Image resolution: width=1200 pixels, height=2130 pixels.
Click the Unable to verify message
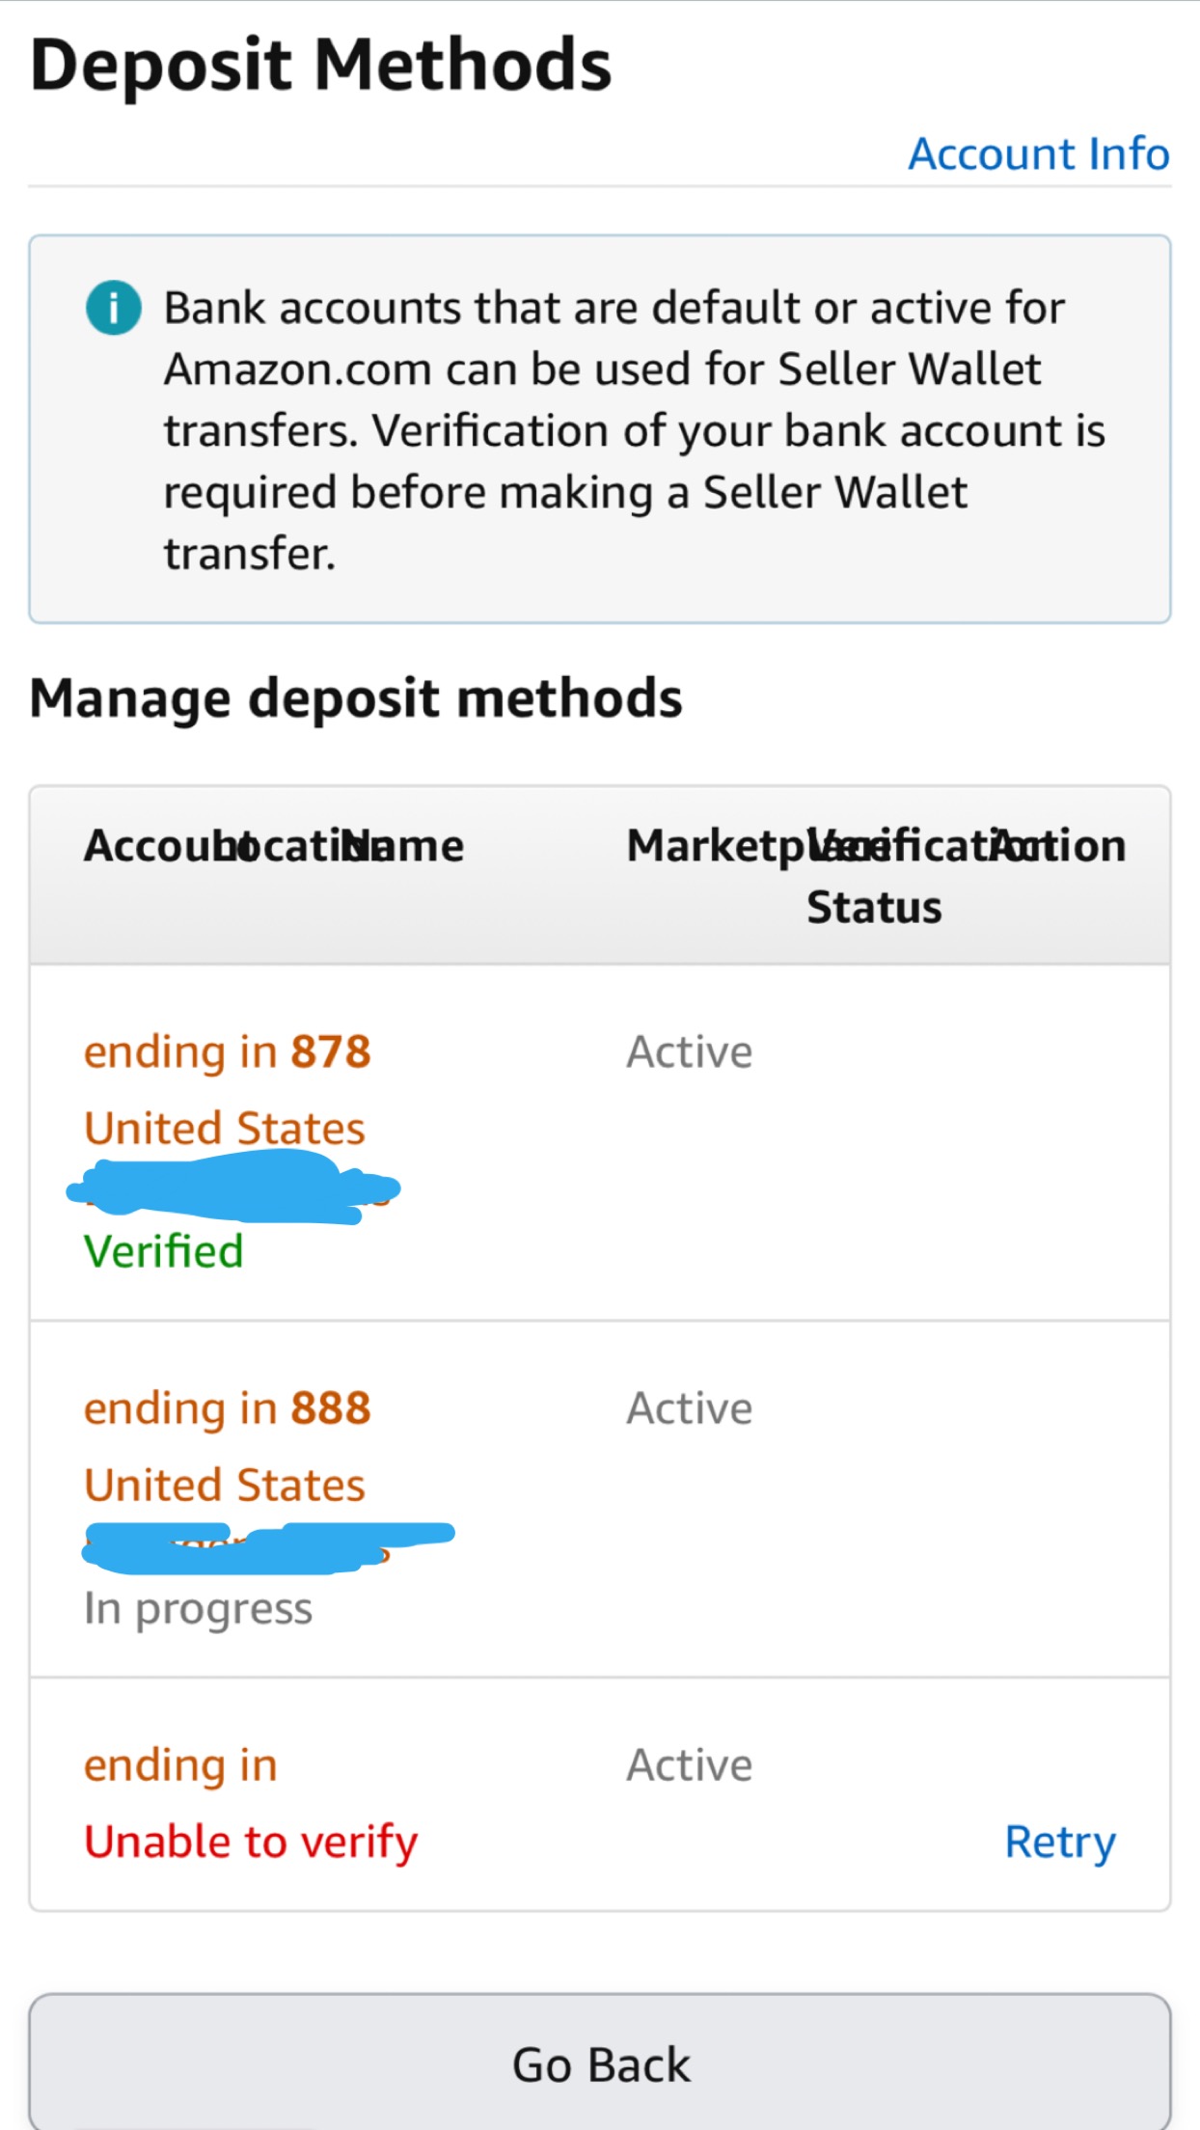[x=251, y=1843]
